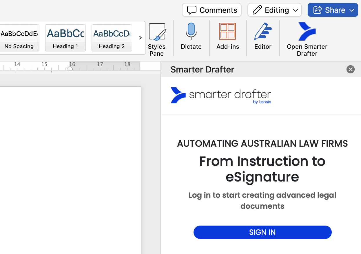Click the ruler at the 14 mark
The image size is (361, 254).
[x=17, y=64]
